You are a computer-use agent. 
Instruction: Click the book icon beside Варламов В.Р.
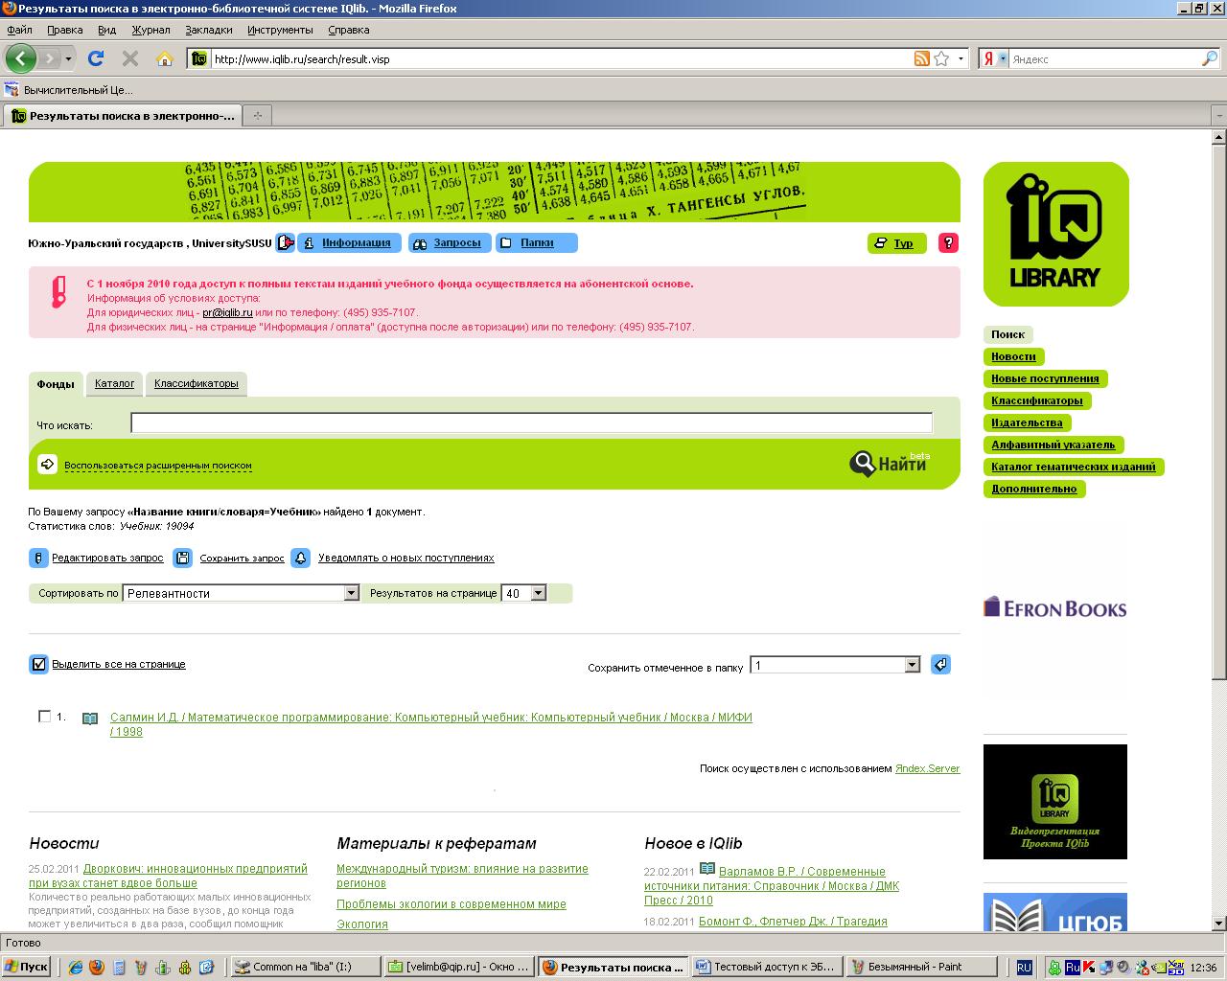point(707,869)
